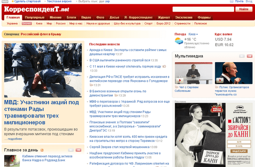
Task: Click the Multimedia next arrow
Action: tap(251, 56)
